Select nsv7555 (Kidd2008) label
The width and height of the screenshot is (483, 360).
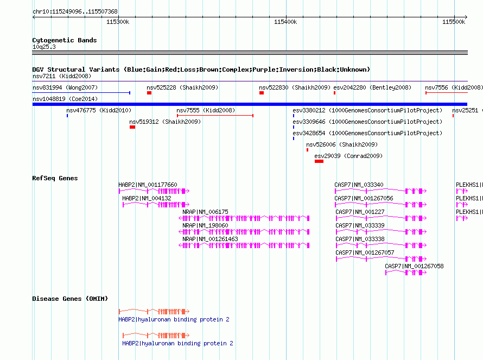pyautogui.click(x=206, y=110)
